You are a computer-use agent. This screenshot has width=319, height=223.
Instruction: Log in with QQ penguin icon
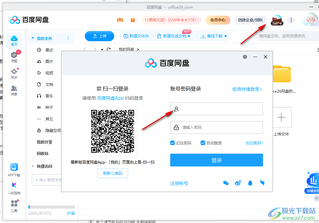coord(250,183)
